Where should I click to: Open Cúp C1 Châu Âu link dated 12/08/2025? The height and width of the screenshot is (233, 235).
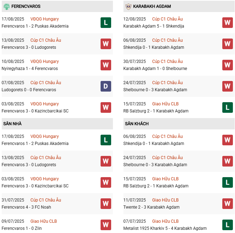[x=167, y=19]
